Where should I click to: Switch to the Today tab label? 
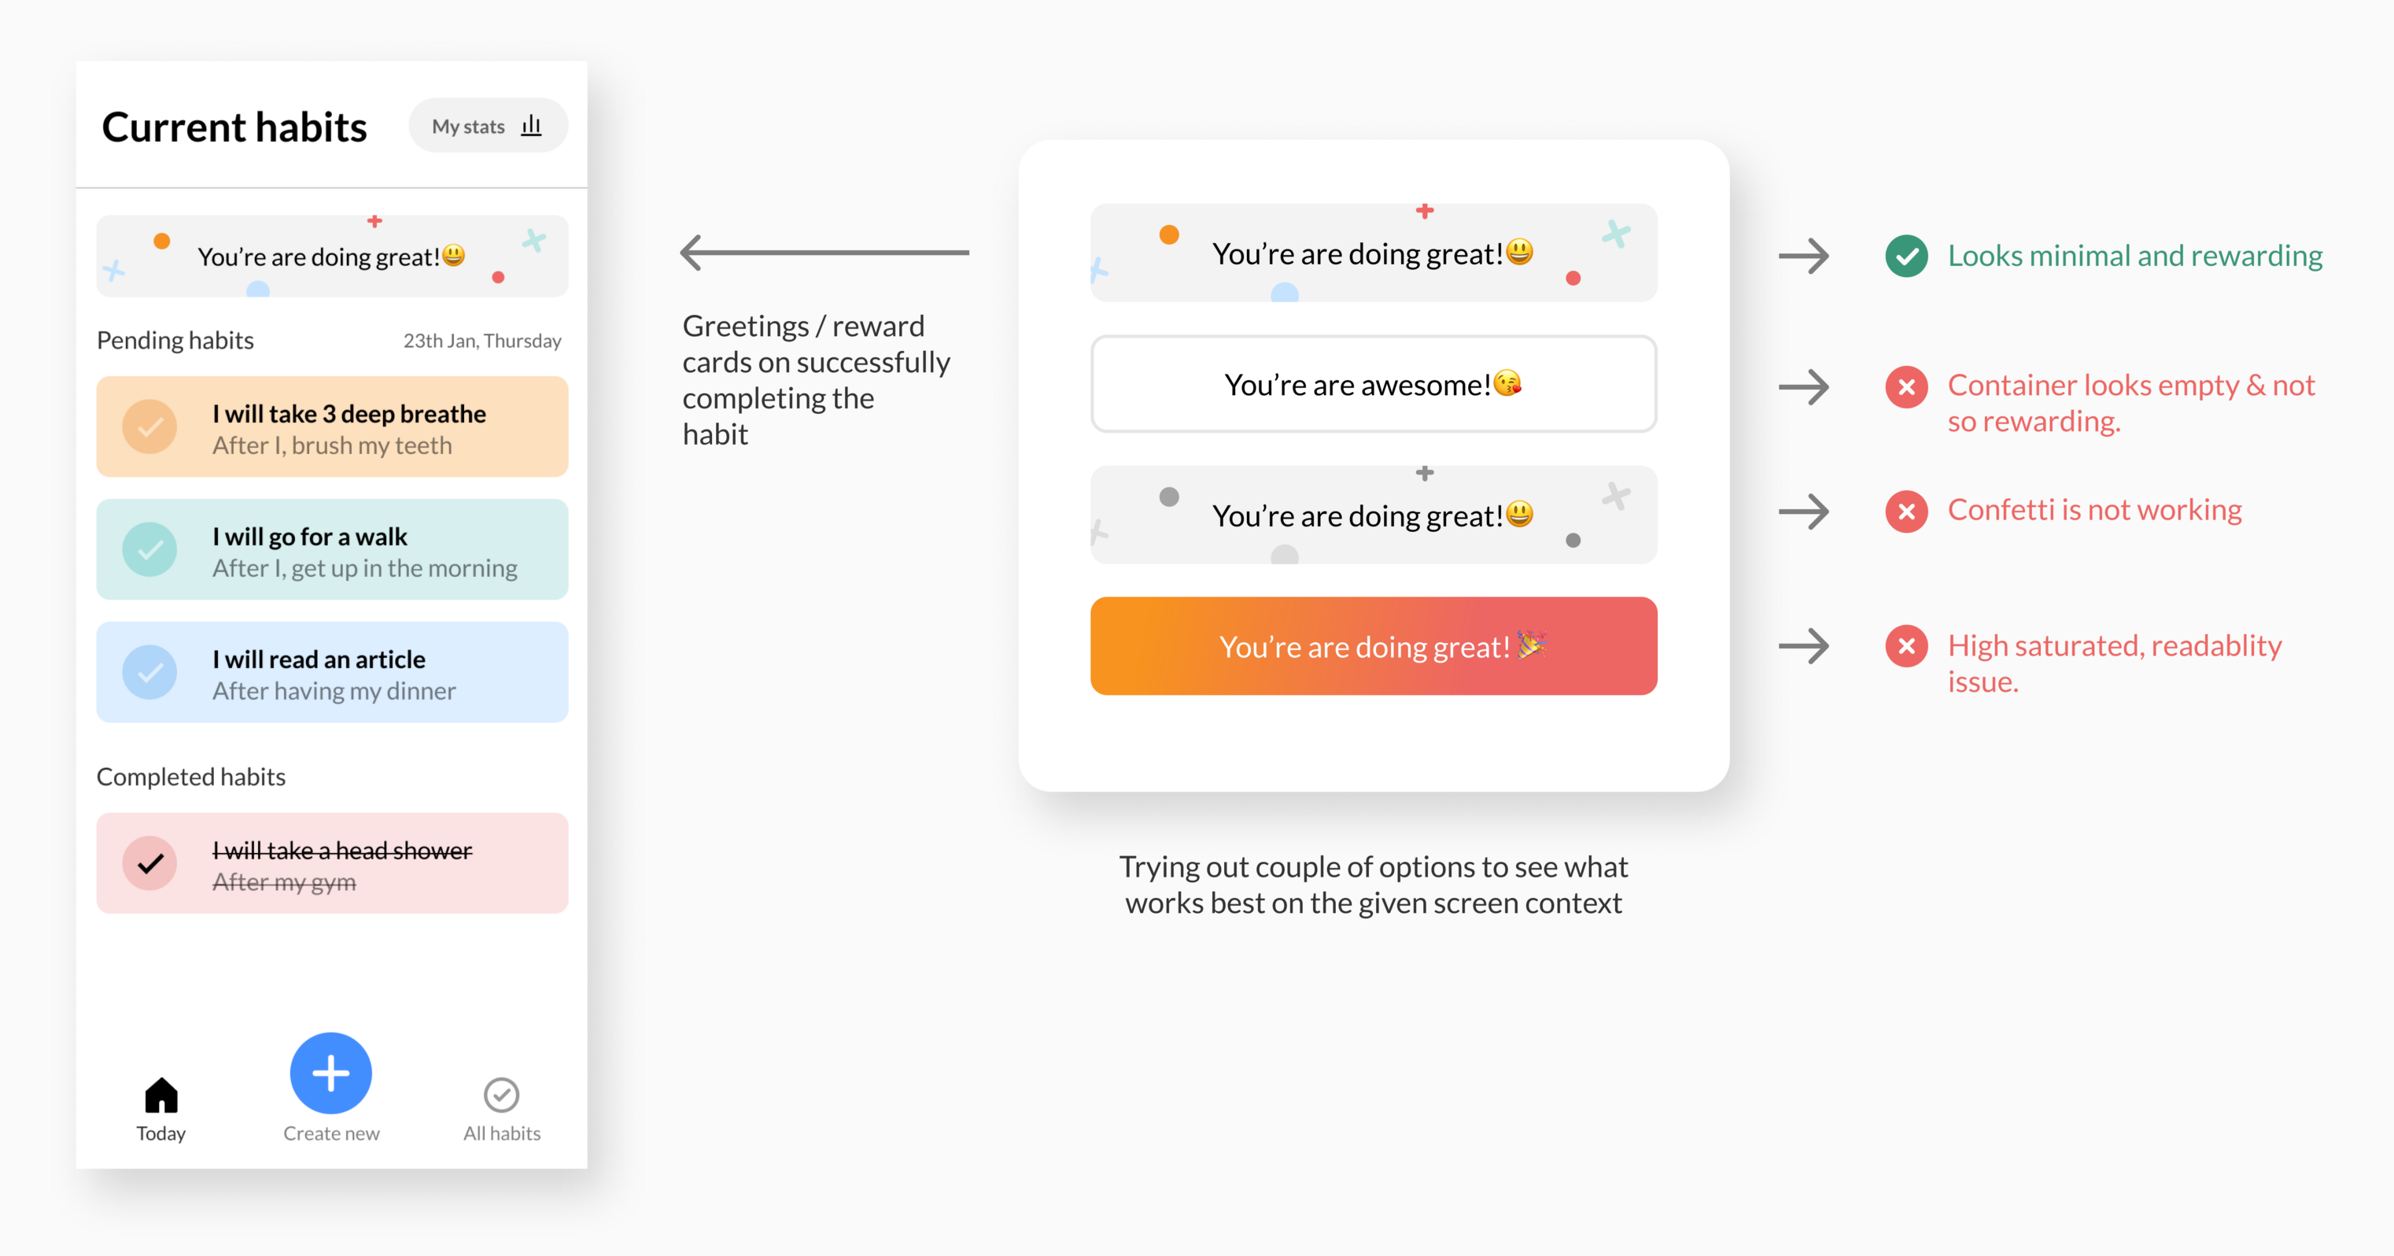(x=160, y=1133)
